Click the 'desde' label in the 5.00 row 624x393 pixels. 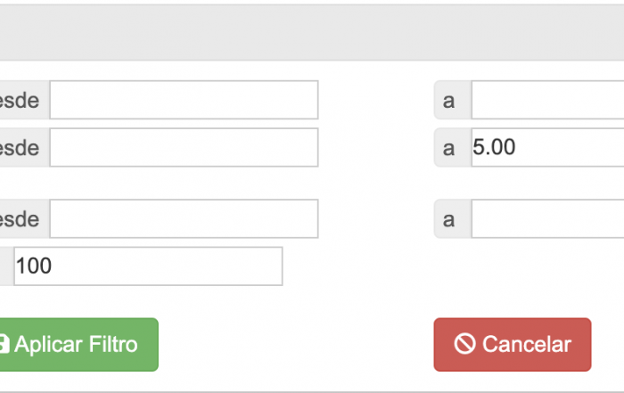25,147
